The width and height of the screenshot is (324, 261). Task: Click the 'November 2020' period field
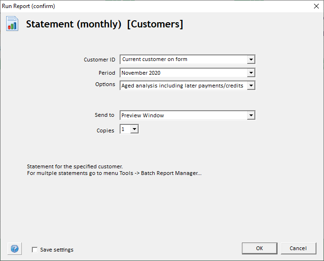point(184,73)
